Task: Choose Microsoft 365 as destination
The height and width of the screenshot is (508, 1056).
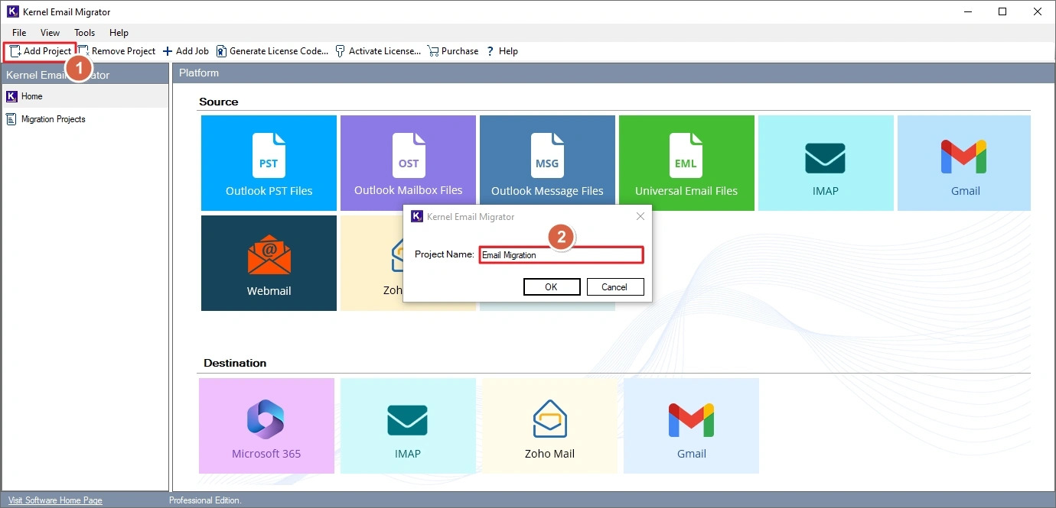Action: click(266, 425)
